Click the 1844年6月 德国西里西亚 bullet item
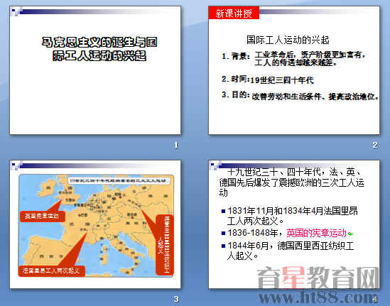390x306 pixels. pos(288,251)
